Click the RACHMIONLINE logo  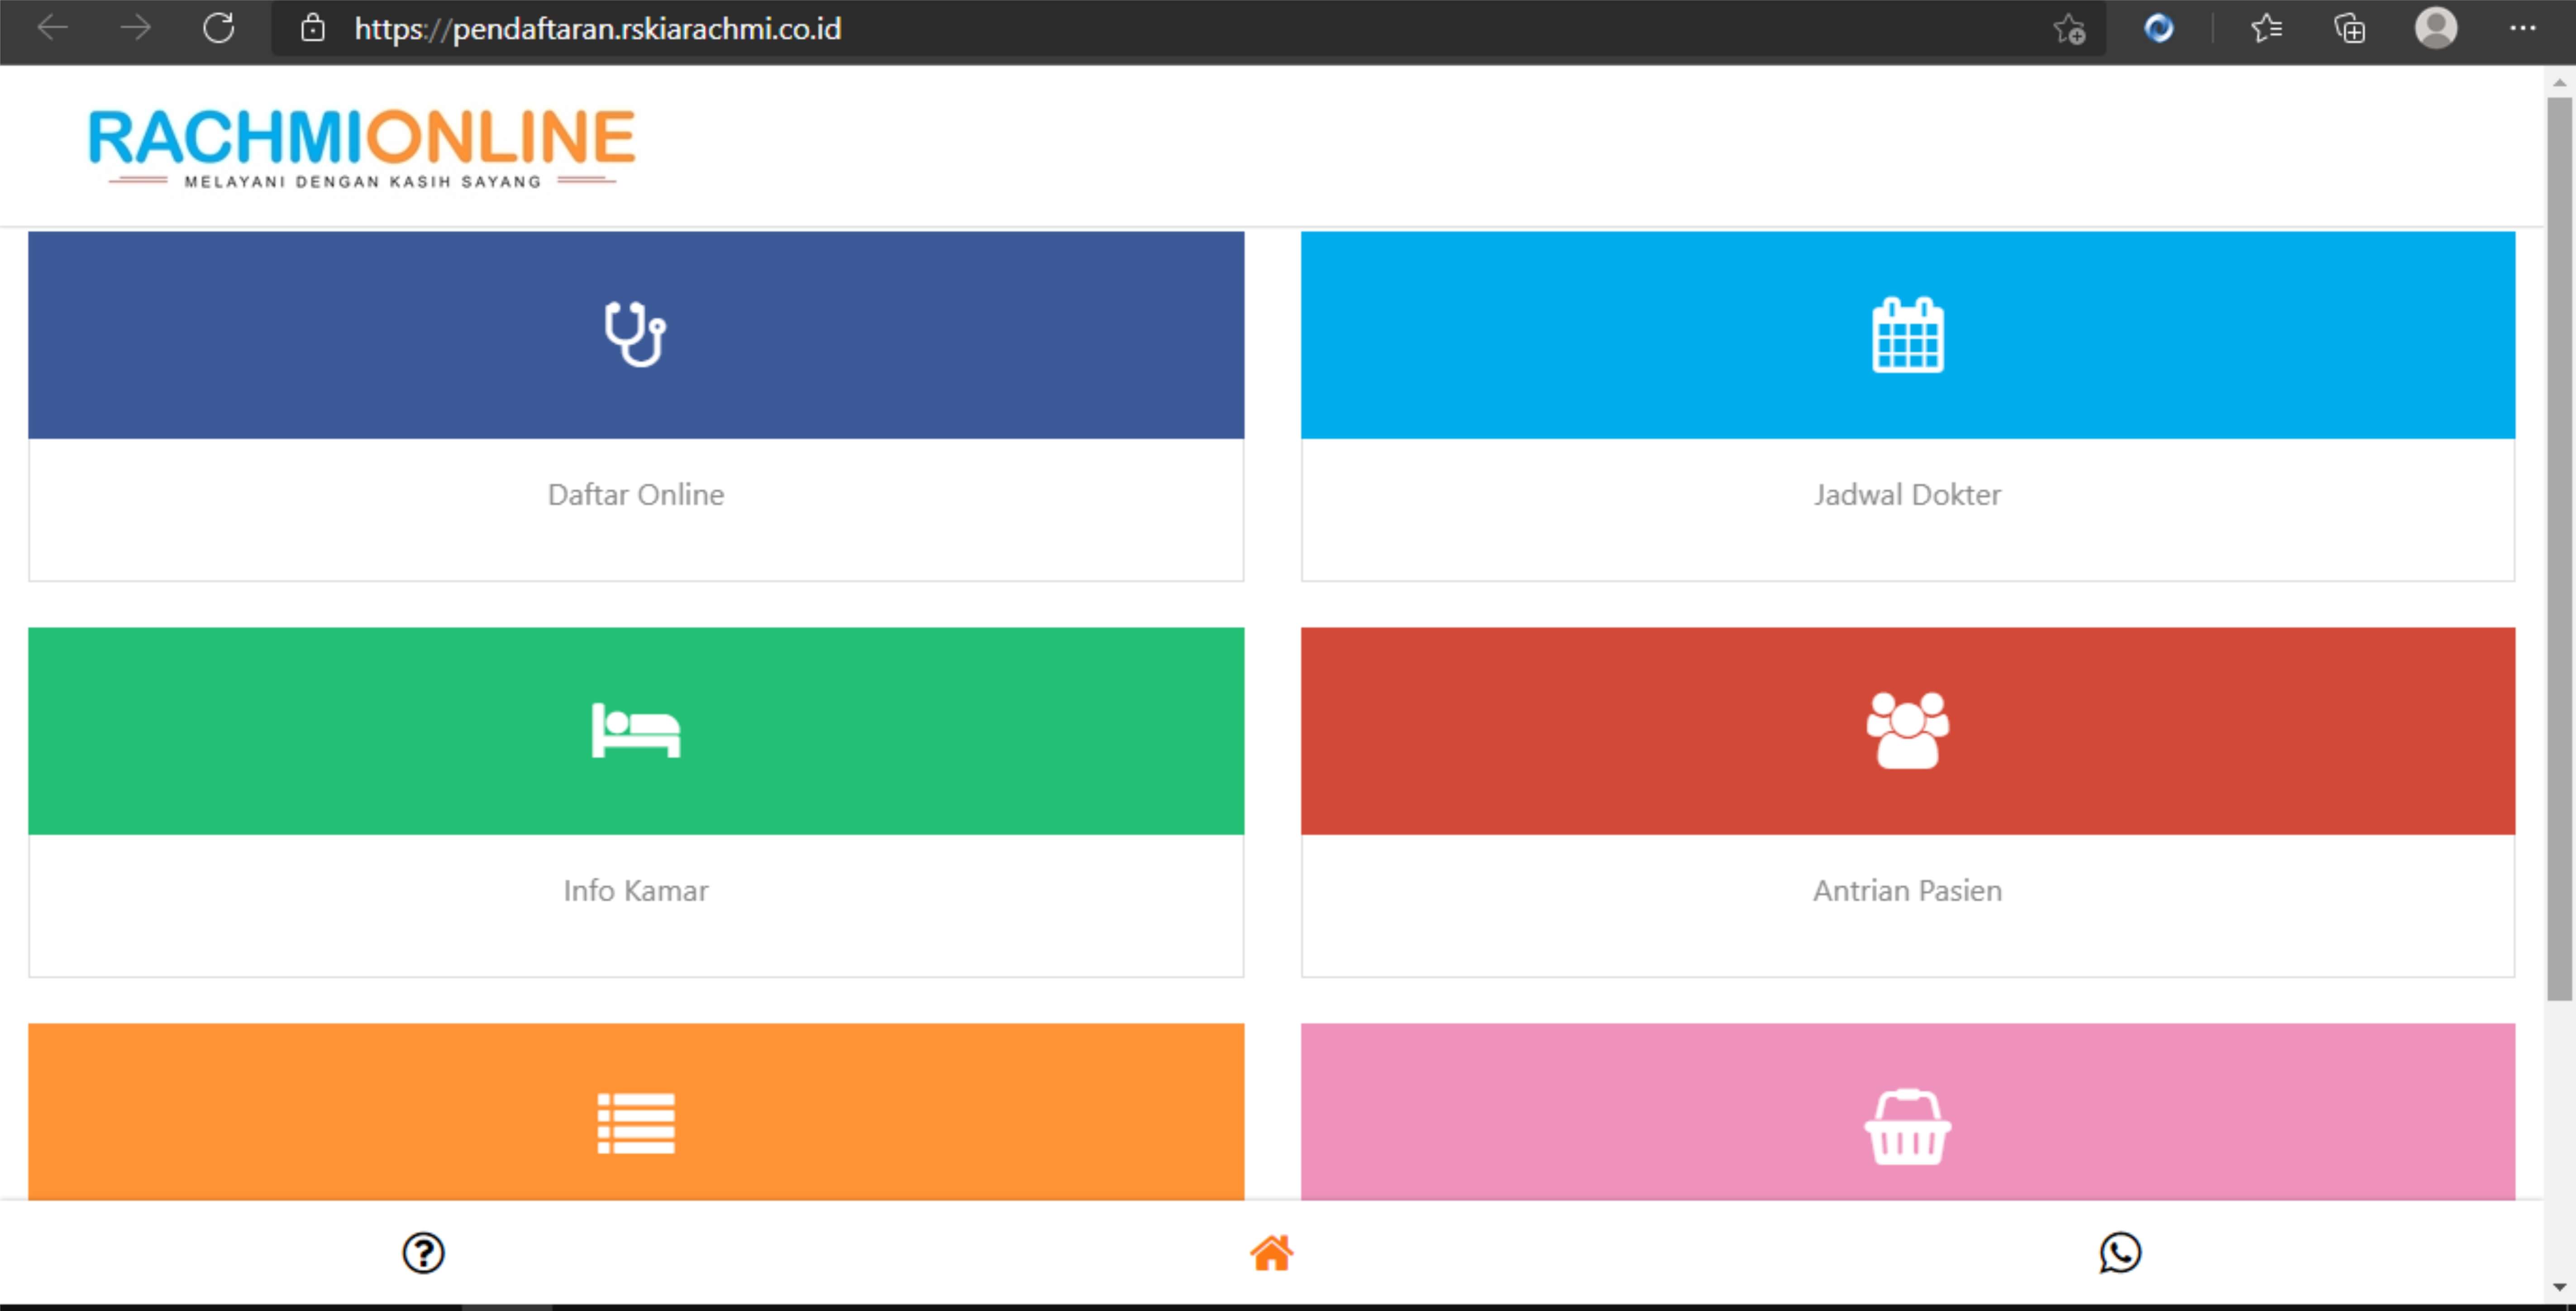pos(362,148)
